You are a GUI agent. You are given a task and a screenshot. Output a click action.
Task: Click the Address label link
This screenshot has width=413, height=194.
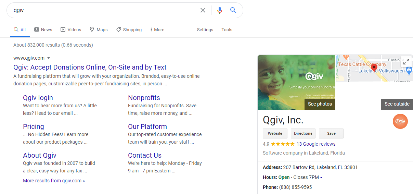272,168
